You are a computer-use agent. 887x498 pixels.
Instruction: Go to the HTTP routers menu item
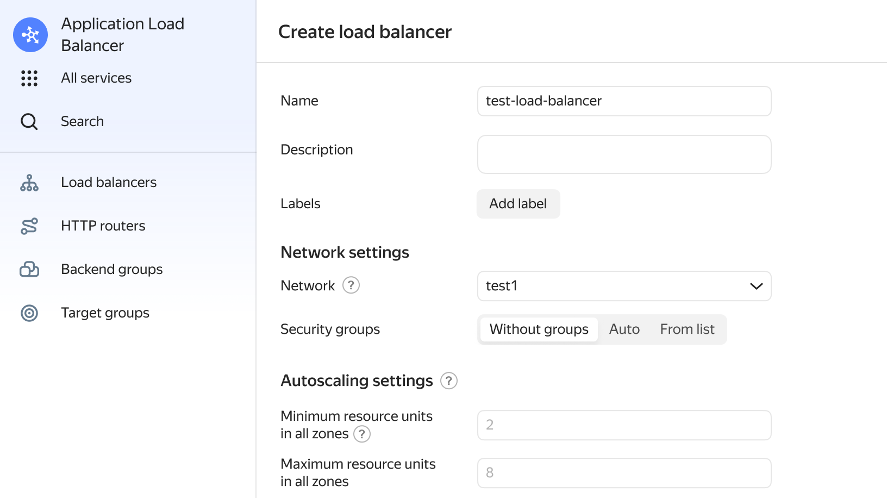(103, 226)
